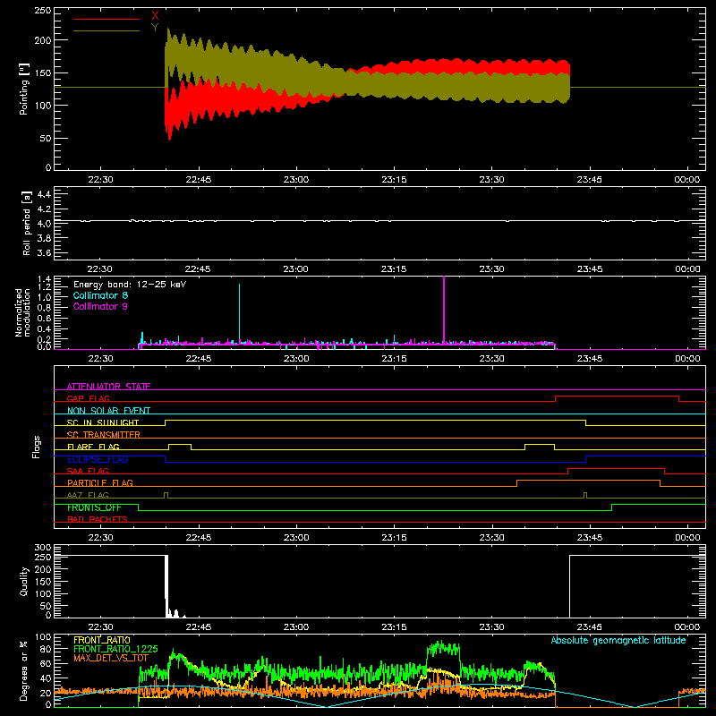The image size is (716, 716).
Task: Click the 3.8 roll period tick label
Action: 44,238
